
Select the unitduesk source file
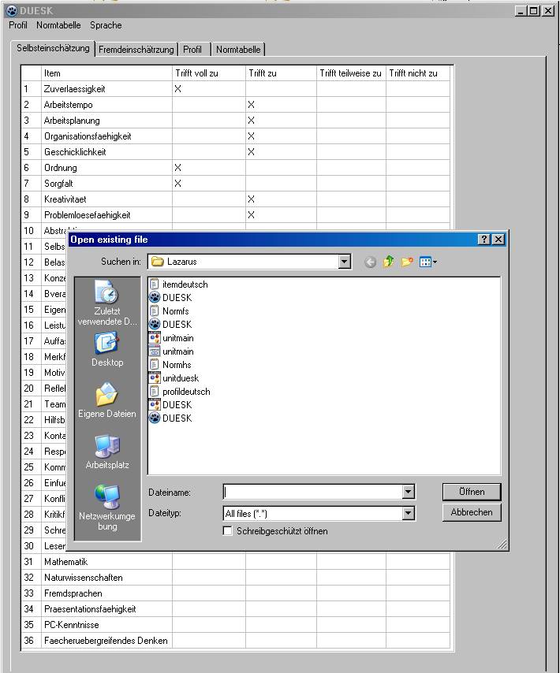pos(174,378)
